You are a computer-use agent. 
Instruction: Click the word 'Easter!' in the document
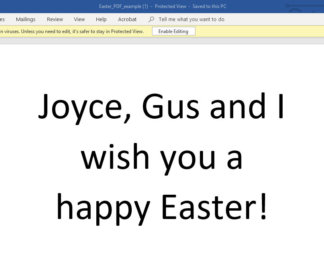pyautogui.click(x=214, y=206)
